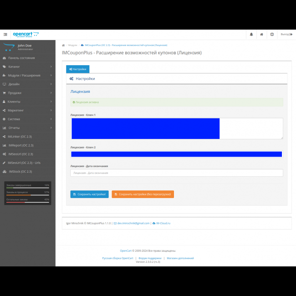Open the notifications bell icon

click(x=251, y=34)
